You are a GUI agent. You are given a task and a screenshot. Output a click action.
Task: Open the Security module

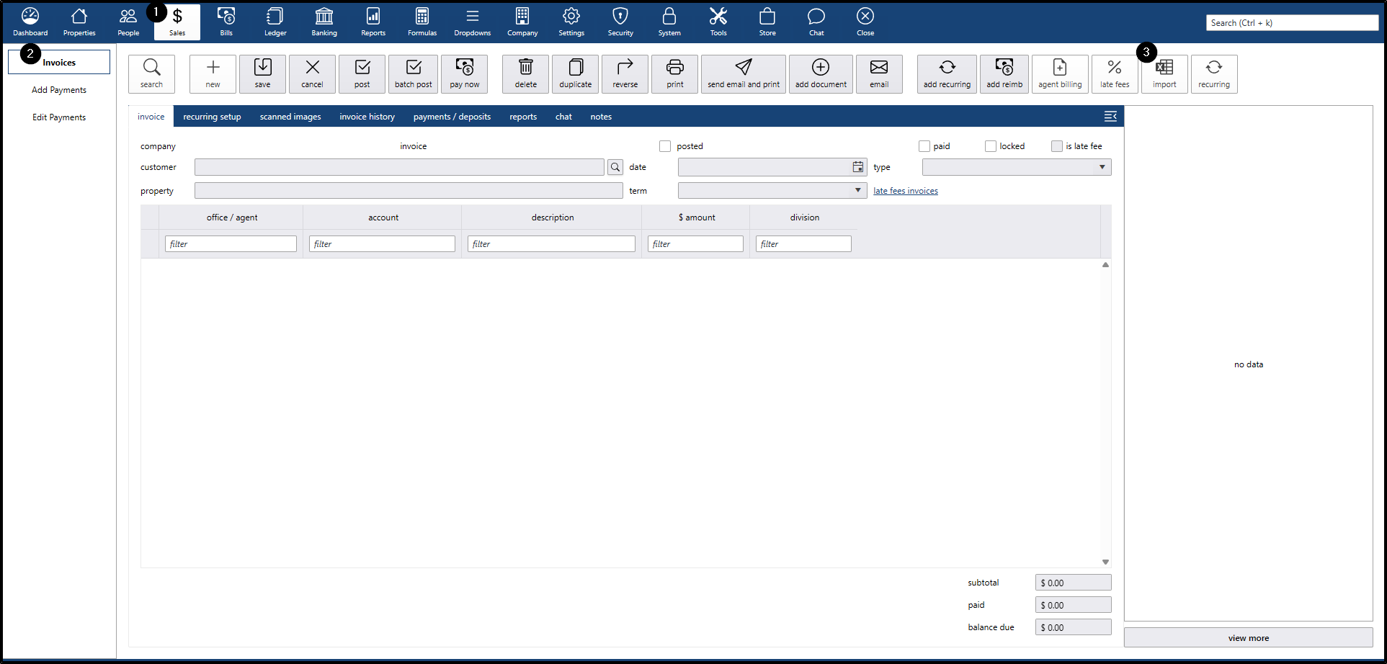click(x=620, y=22)
